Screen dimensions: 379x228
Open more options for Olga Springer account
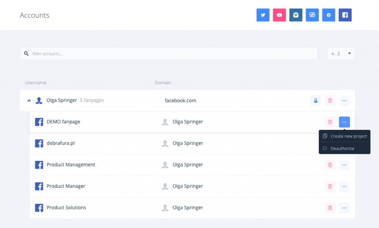(x=344, y=100)
